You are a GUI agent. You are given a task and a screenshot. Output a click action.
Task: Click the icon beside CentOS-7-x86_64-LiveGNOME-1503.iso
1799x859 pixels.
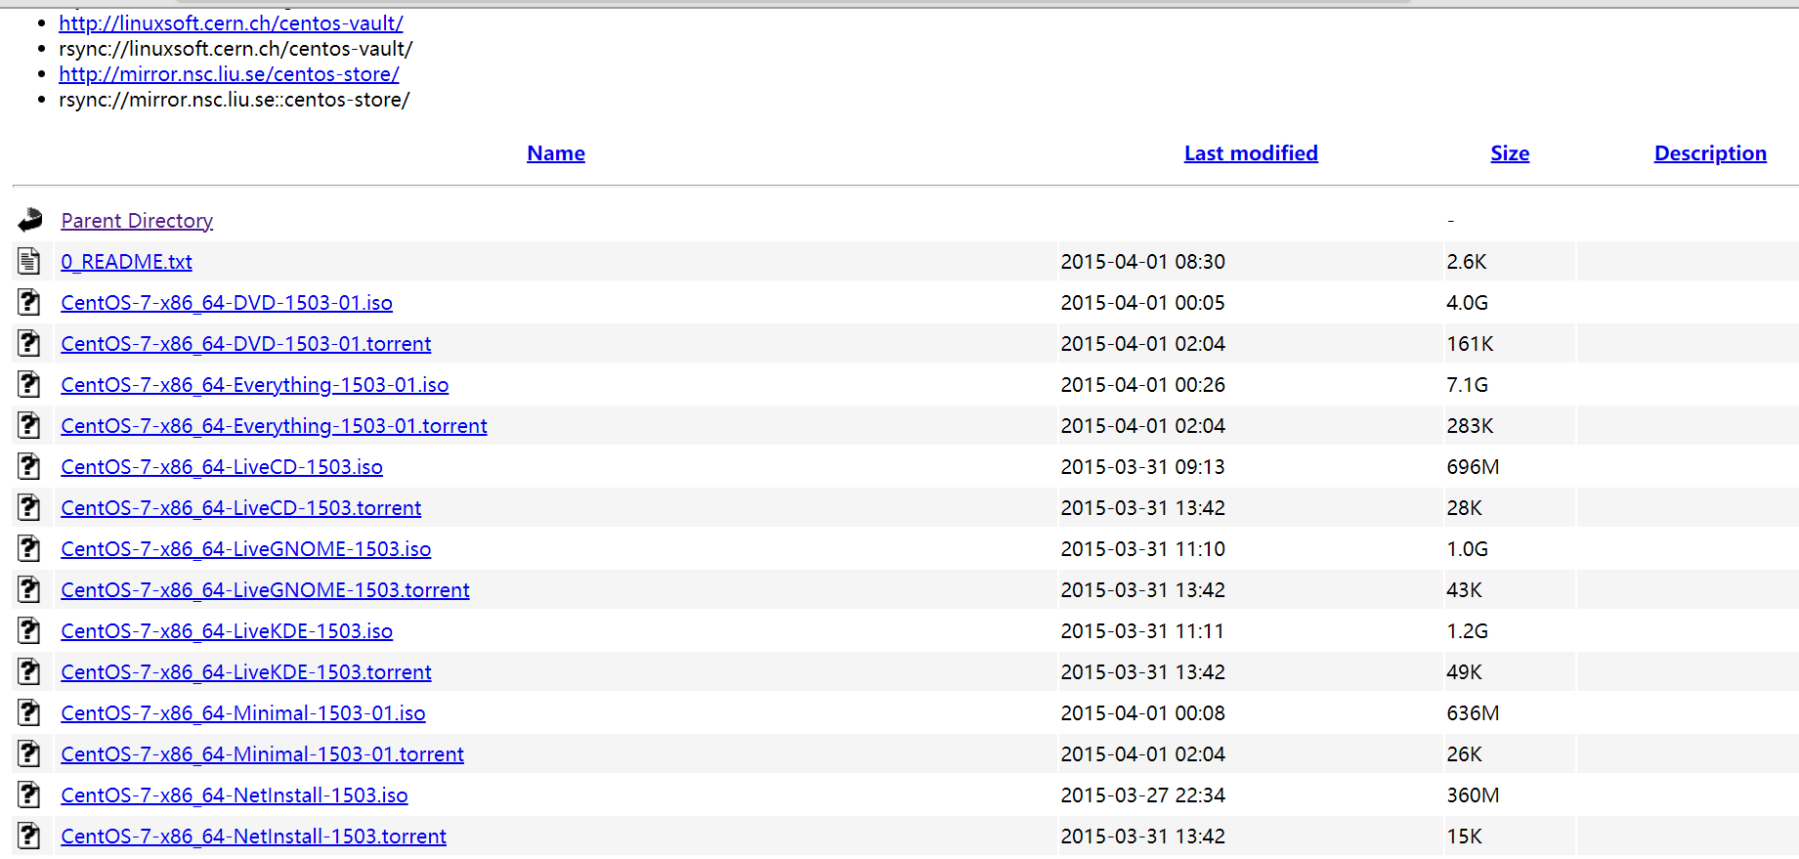pos(29,548)
